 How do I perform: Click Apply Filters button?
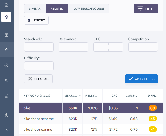coord(141,79)
